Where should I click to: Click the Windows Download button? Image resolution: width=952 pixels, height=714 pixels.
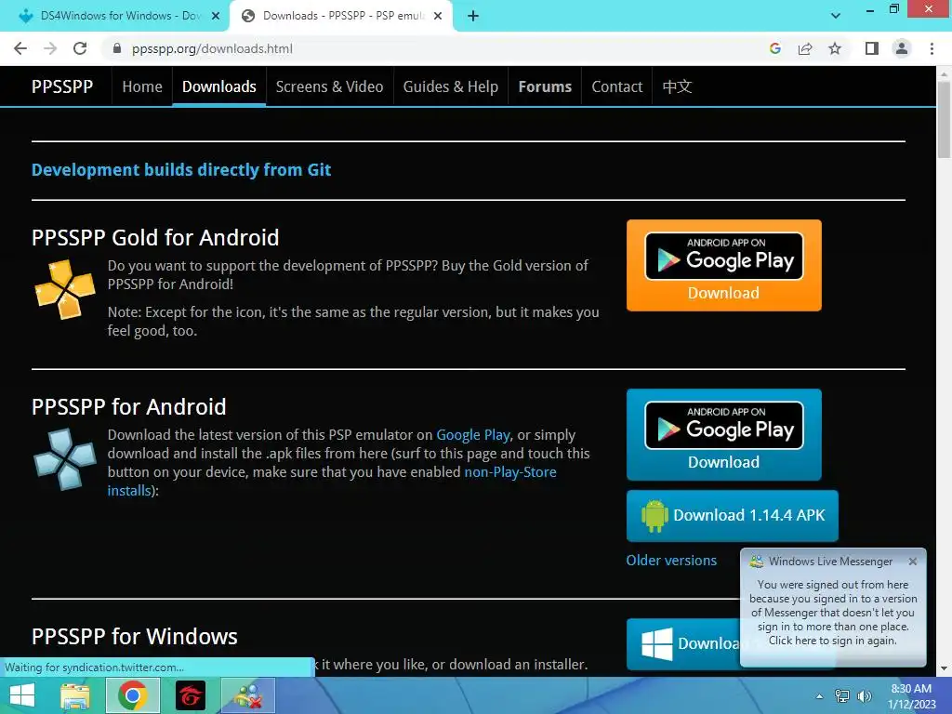[x=683, y=643]
